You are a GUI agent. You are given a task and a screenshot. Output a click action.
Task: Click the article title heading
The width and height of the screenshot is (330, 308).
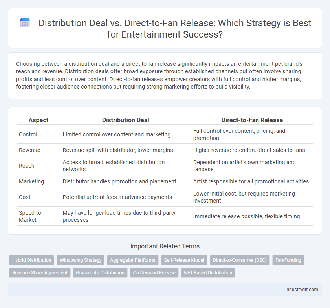[x=175, y=29]
